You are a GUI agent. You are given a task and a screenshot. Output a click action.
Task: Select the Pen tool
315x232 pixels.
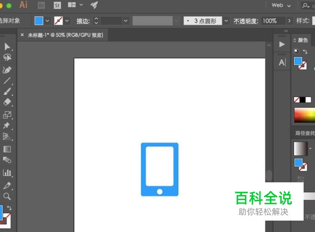(7, 70)
